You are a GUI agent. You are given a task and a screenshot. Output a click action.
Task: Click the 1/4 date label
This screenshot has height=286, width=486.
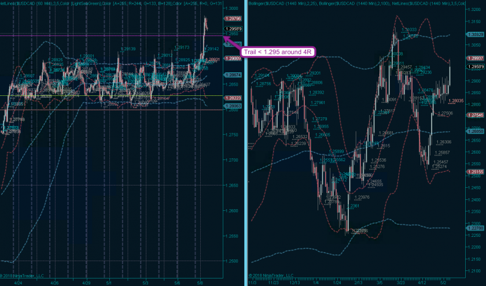click(316, 283)
